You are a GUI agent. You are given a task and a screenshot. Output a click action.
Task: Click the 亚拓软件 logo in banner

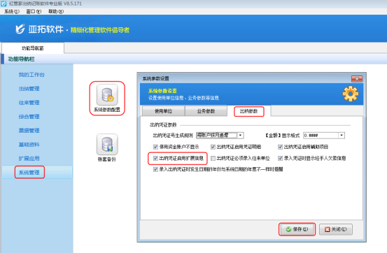point(20,29)
